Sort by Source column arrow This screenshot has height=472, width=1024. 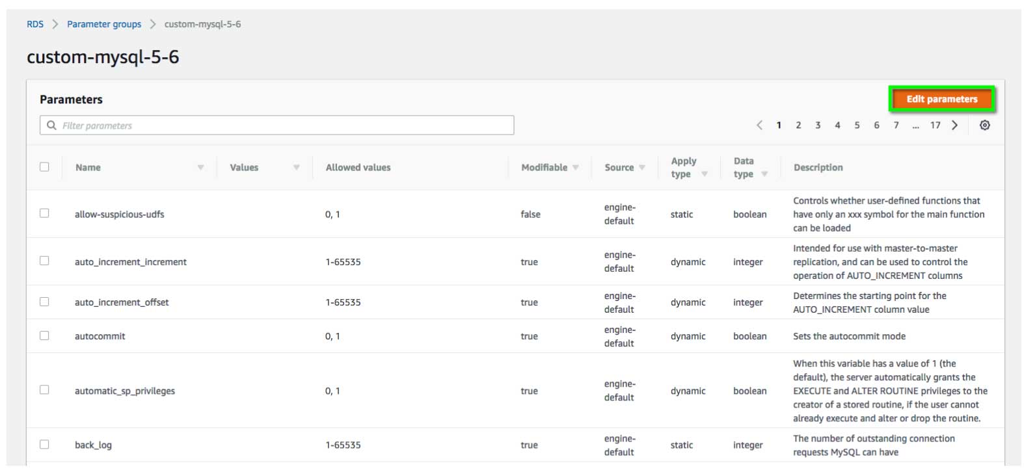(641, 168)
